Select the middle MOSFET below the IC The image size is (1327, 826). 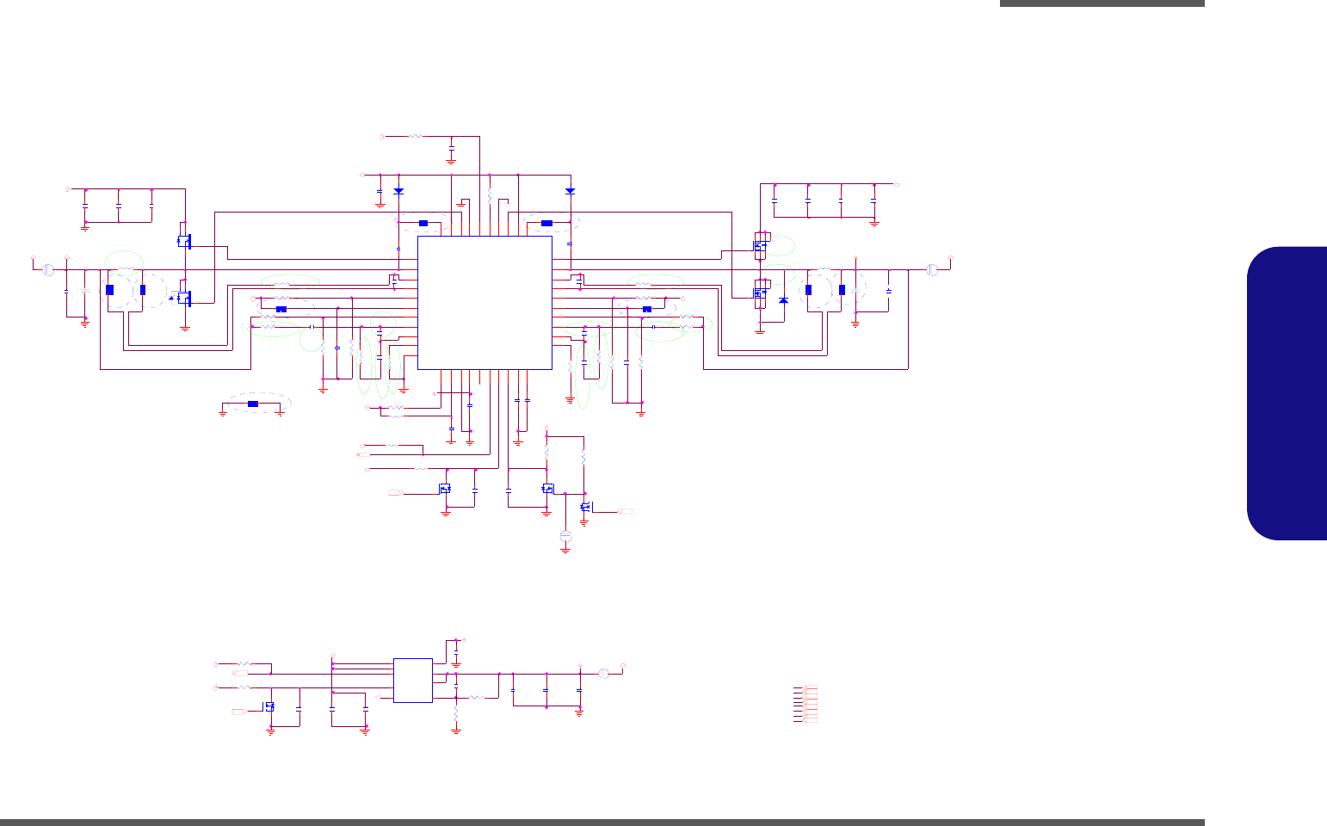pyautogui.click(x=547, y=489)
